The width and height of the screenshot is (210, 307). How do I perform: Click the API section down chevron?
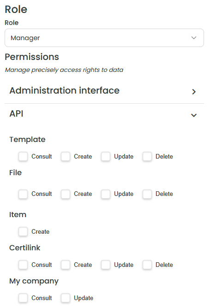[194, 115]
